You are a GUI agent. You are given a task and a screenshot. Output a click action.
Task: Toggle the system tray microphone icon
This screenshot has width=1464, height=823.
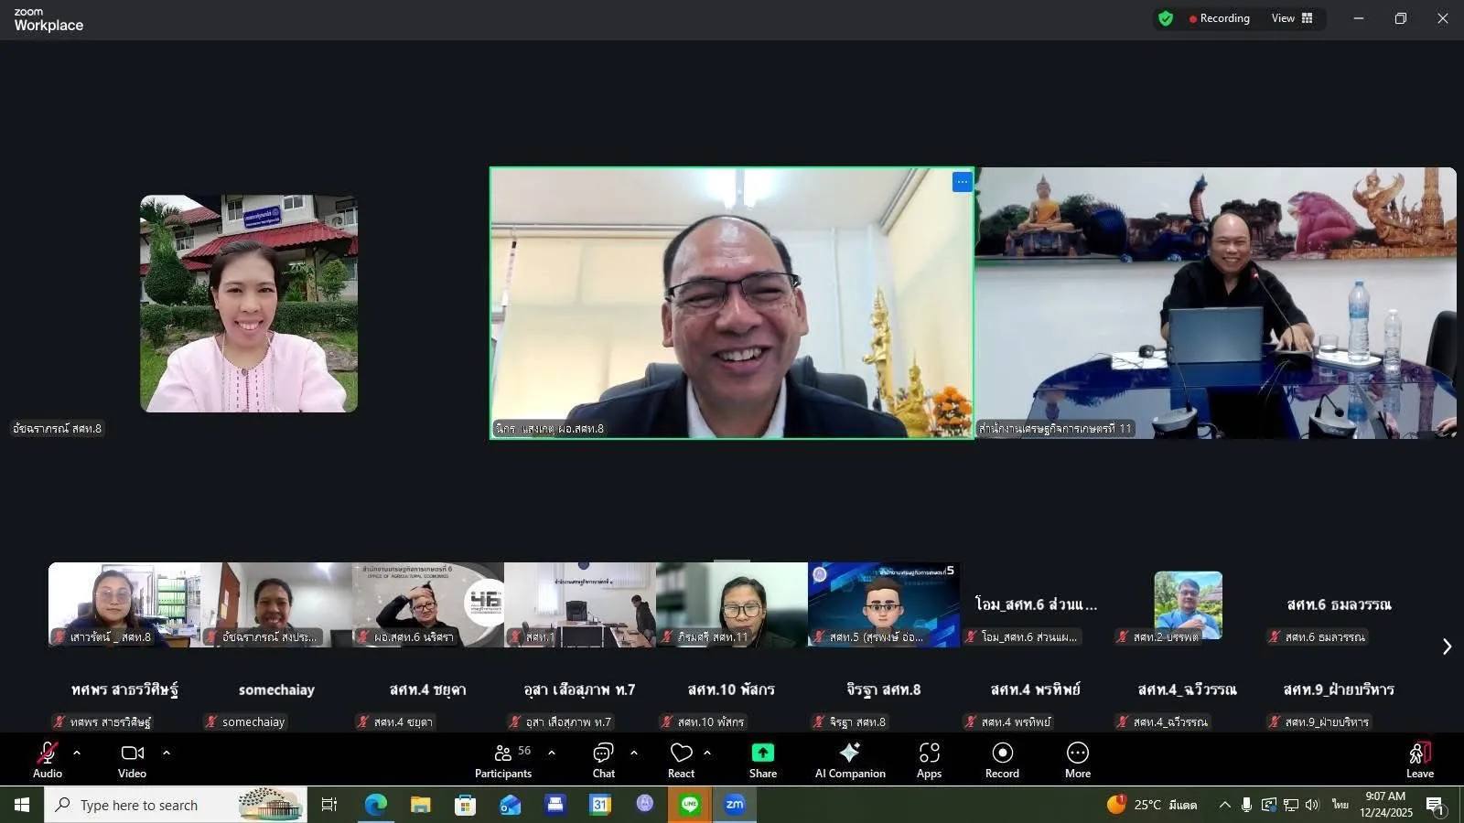pos(1246,805)
